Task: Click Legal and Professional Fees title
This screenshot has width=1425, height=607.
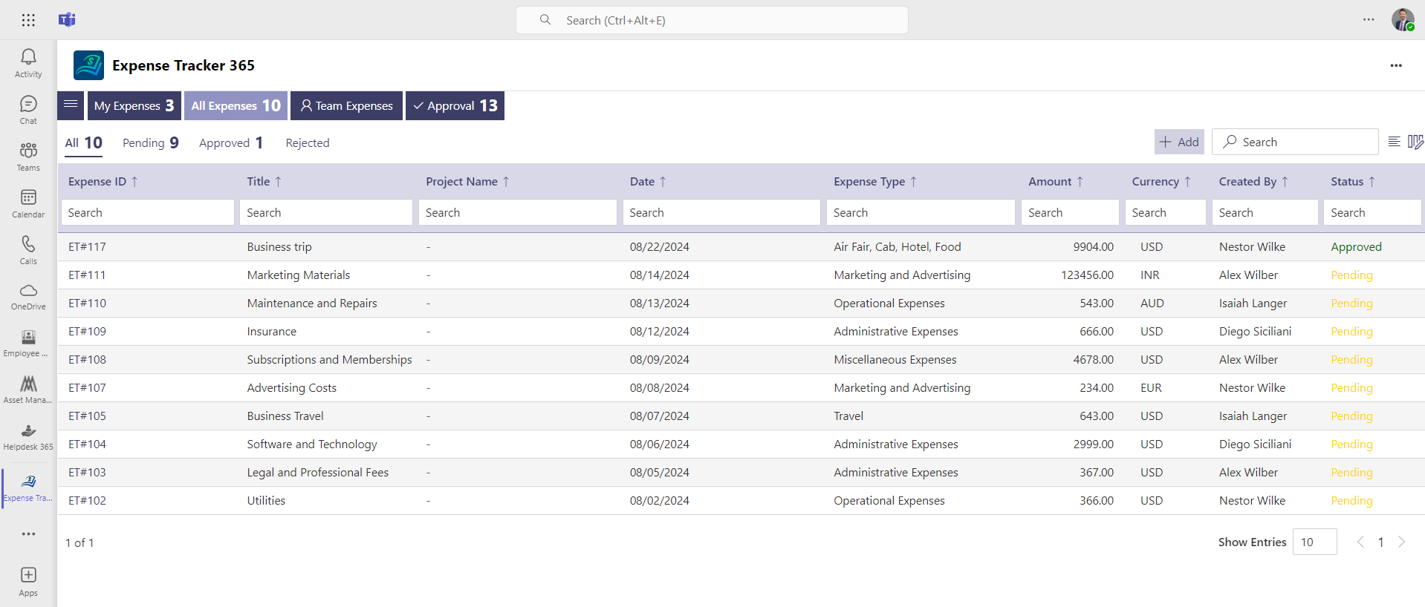Action: pos(317,472)
